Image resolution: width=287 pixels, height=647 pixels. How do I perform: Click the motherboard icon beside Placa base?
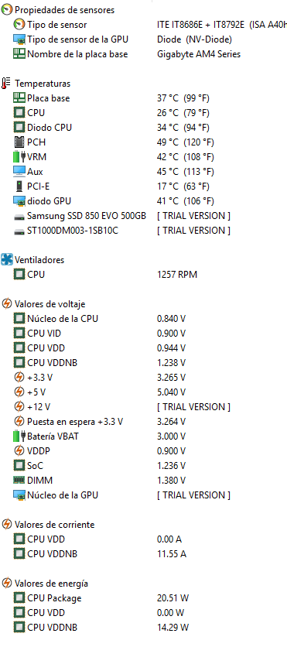[19, 98]
